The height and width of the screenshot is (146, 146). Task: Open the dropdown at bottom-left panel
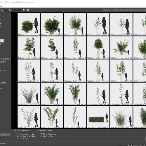pyautogui.click(x=5, y=135)
